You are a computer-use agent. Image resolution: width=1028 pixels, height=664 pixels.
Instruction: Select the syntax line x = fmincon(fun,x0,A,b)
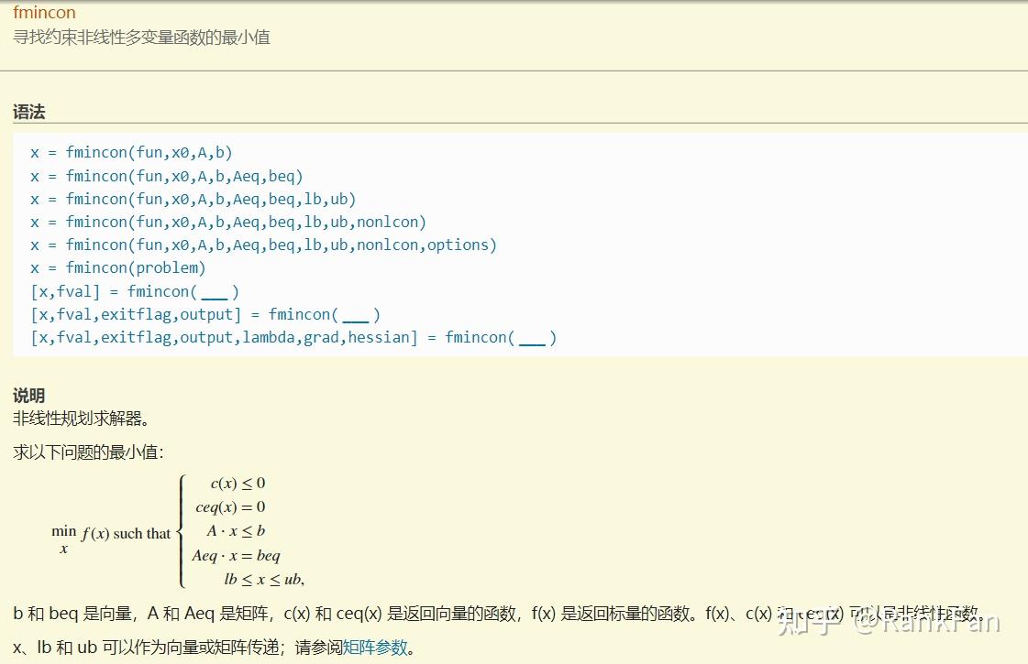[x=130, y=152]
